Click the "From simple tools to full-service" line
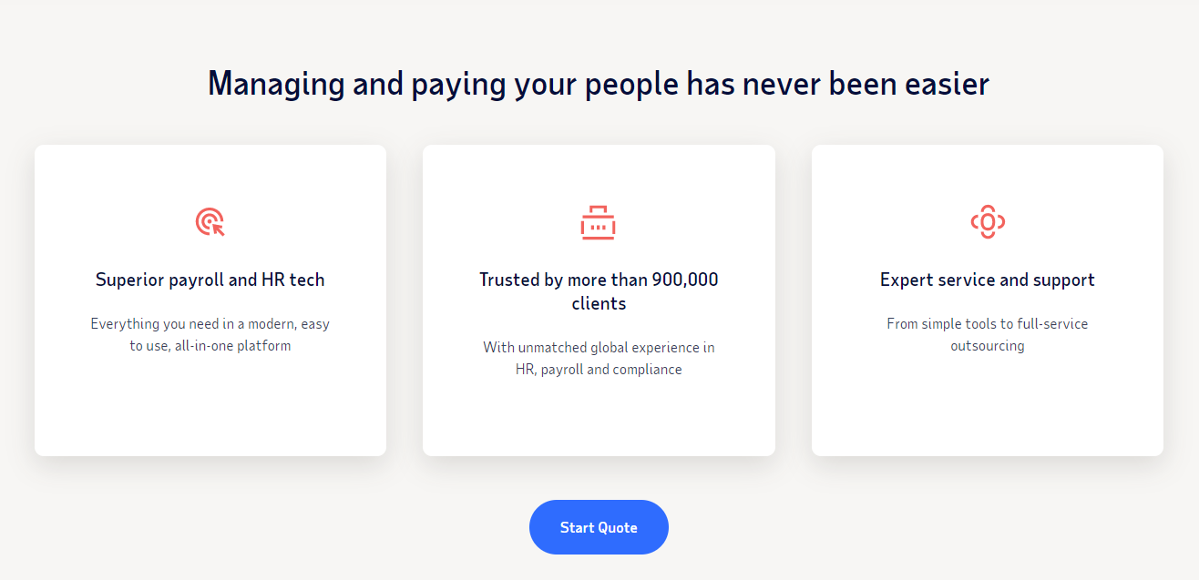 [987, 324]
